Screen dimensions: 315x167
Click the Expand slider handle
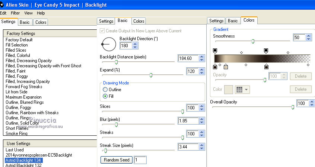click(151, 75)
